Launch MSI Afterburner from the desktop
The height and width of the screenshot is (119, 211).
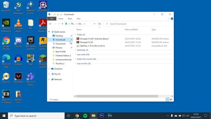[18, 8]
